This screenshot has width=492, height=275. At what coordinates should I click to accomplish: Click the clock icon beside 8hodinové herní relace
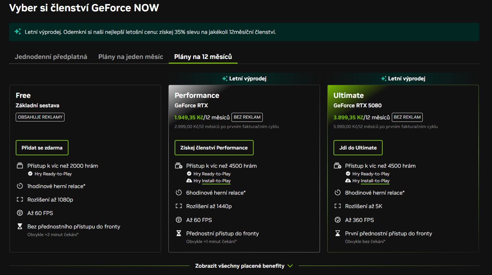[x=338, y=193]
